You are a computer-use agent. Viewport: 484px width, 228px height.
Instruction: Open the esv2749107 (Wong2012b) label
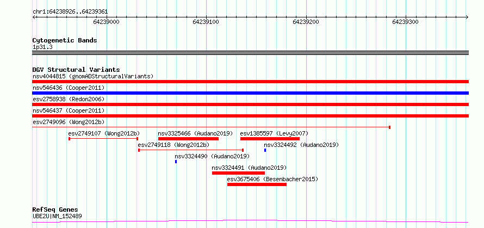pos(104,133)
